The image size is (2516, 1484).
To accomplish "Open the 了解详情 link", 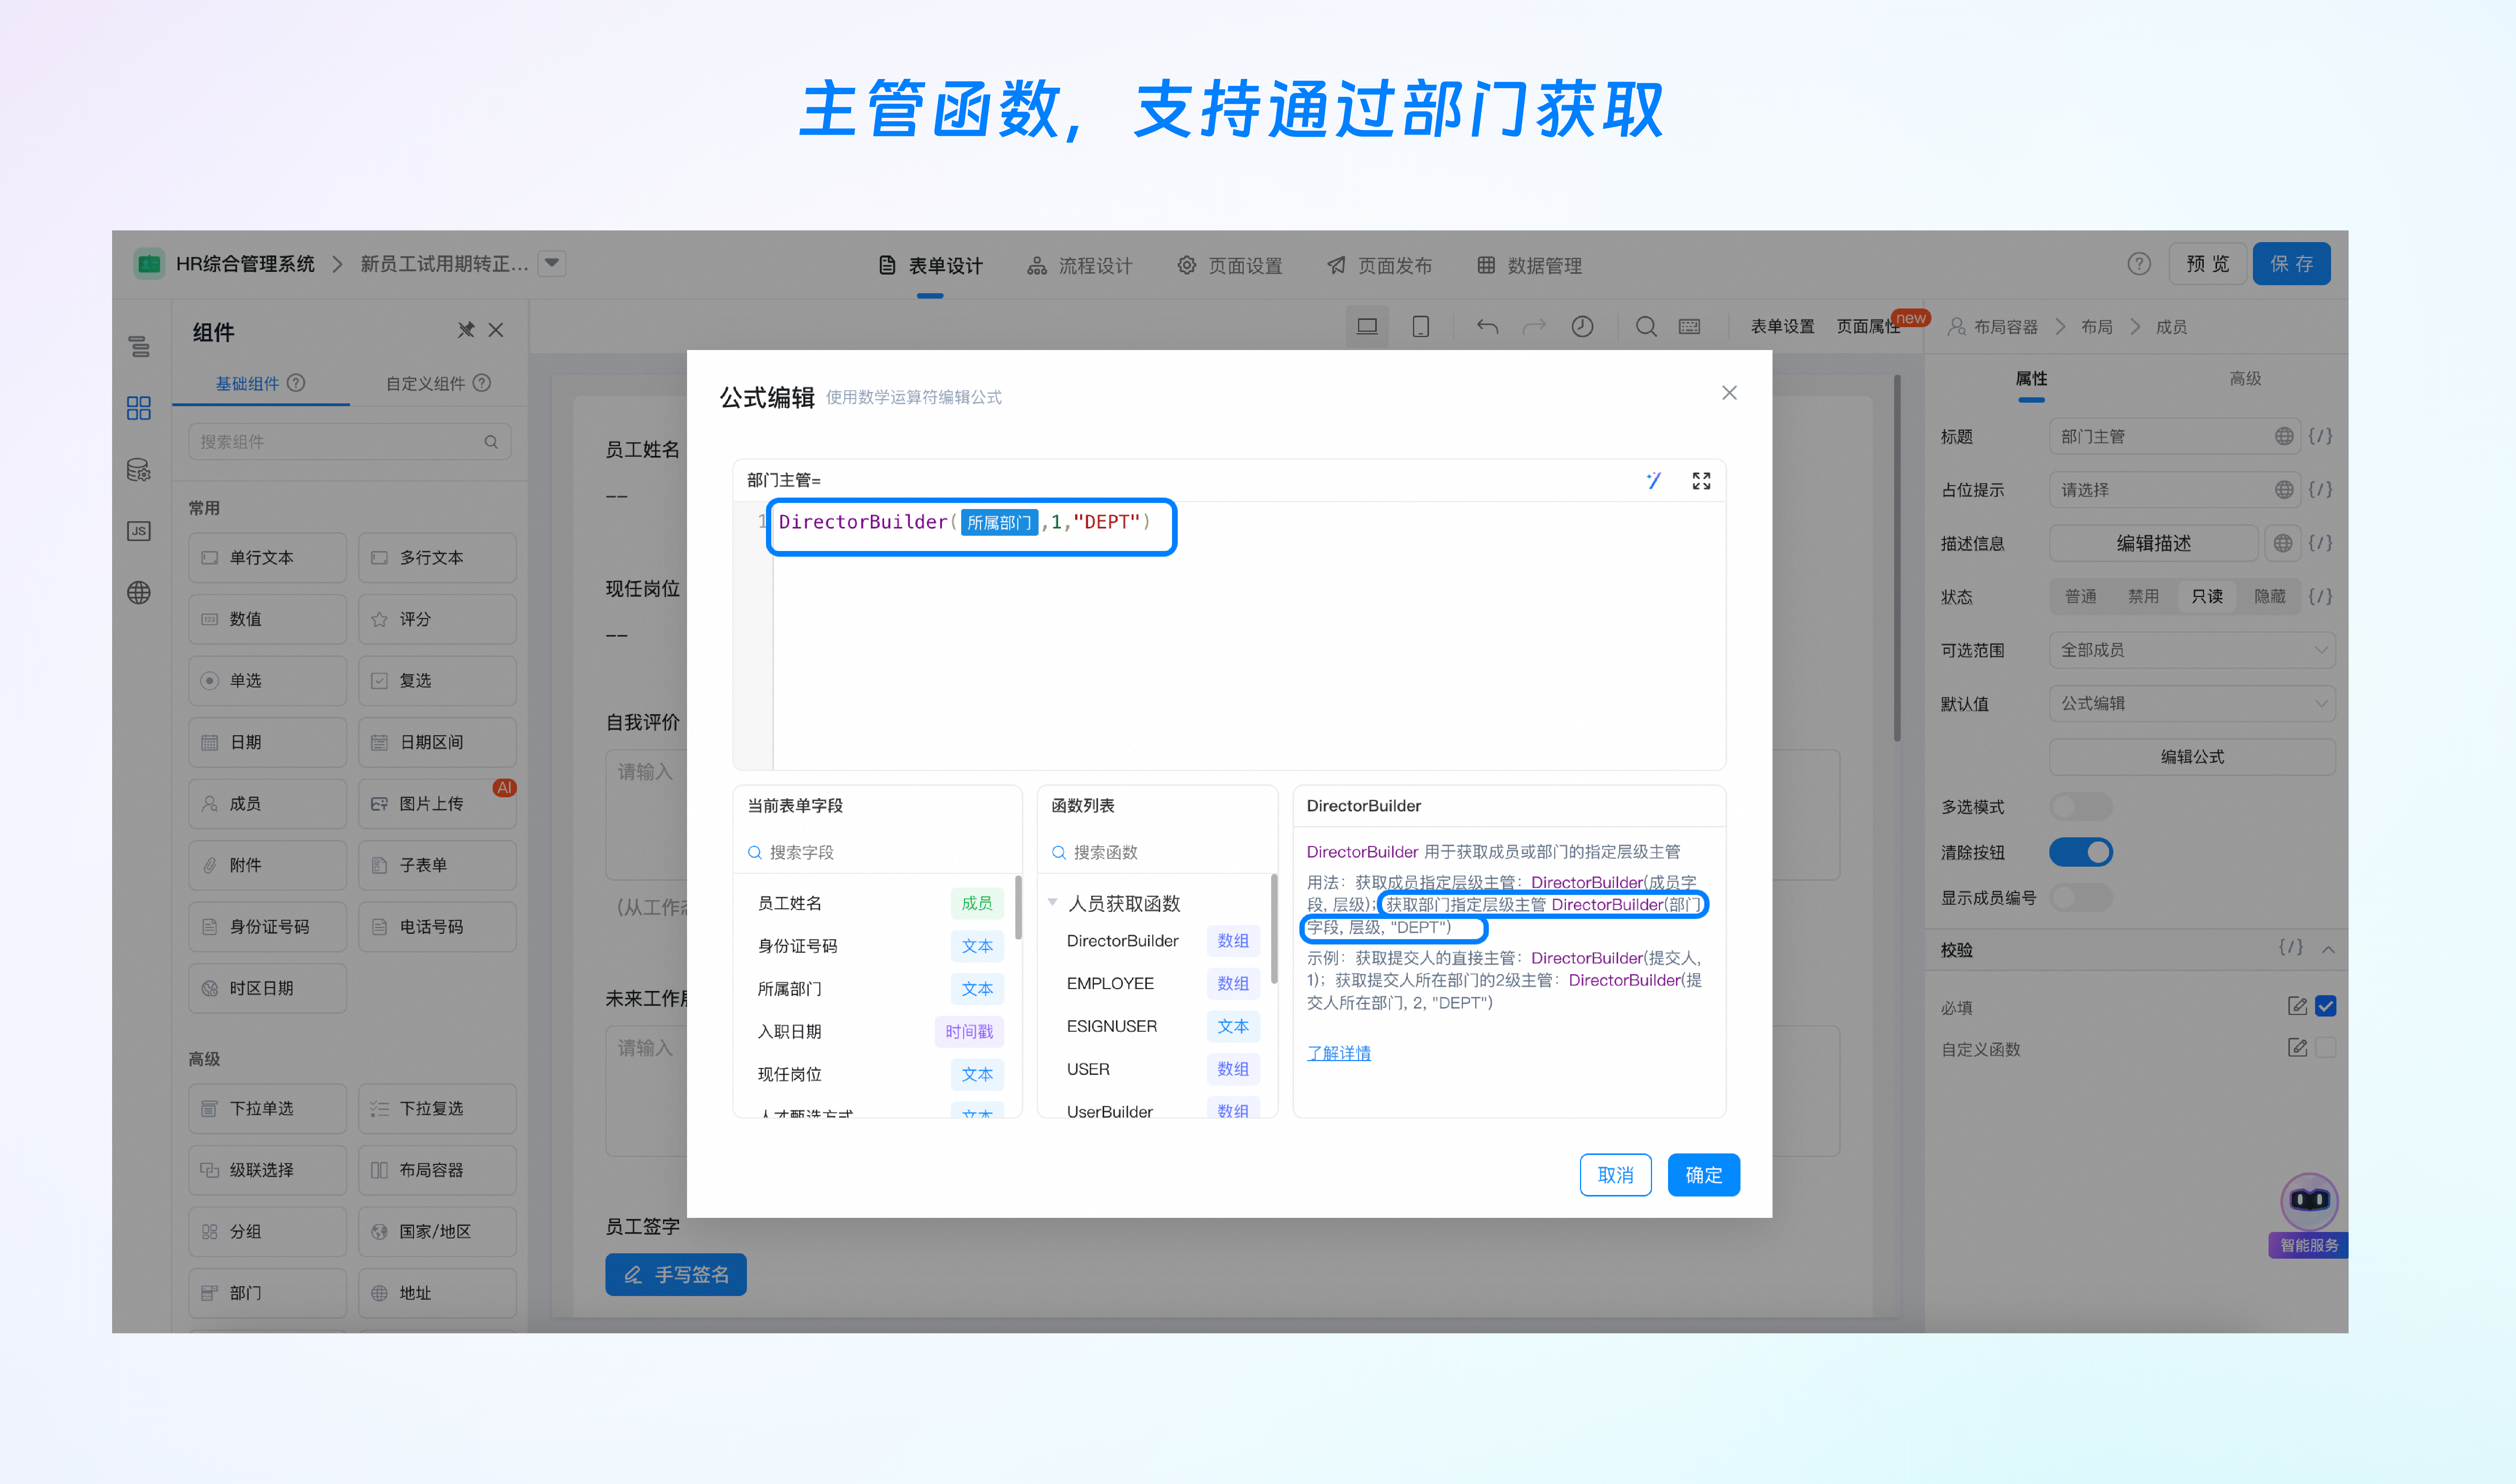I will pos(1339,1054).
